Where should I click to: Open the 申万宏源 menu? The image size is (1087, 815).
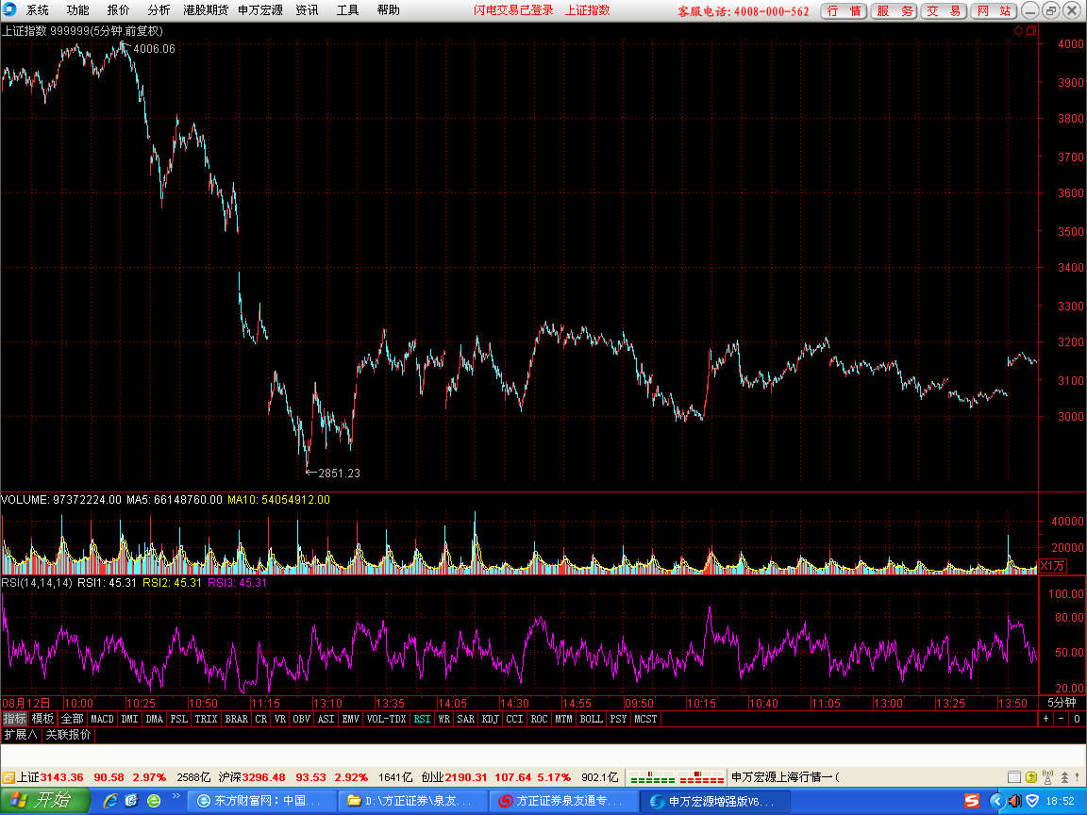coord(260,10)
